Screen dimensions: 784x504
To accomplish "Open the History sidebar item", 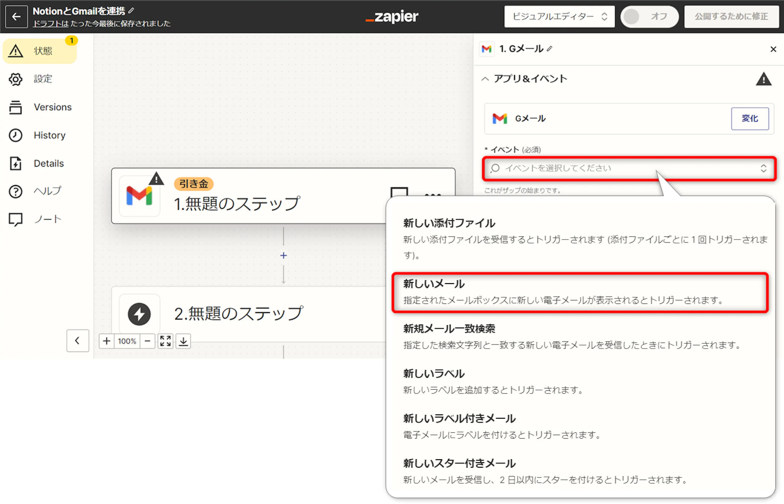I will (49, 135).
